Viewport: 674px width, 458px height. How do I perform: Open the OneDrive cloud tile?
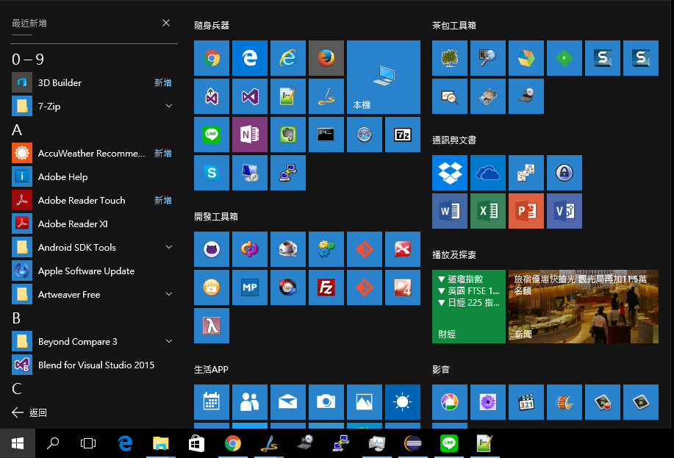tap(488, 173)
